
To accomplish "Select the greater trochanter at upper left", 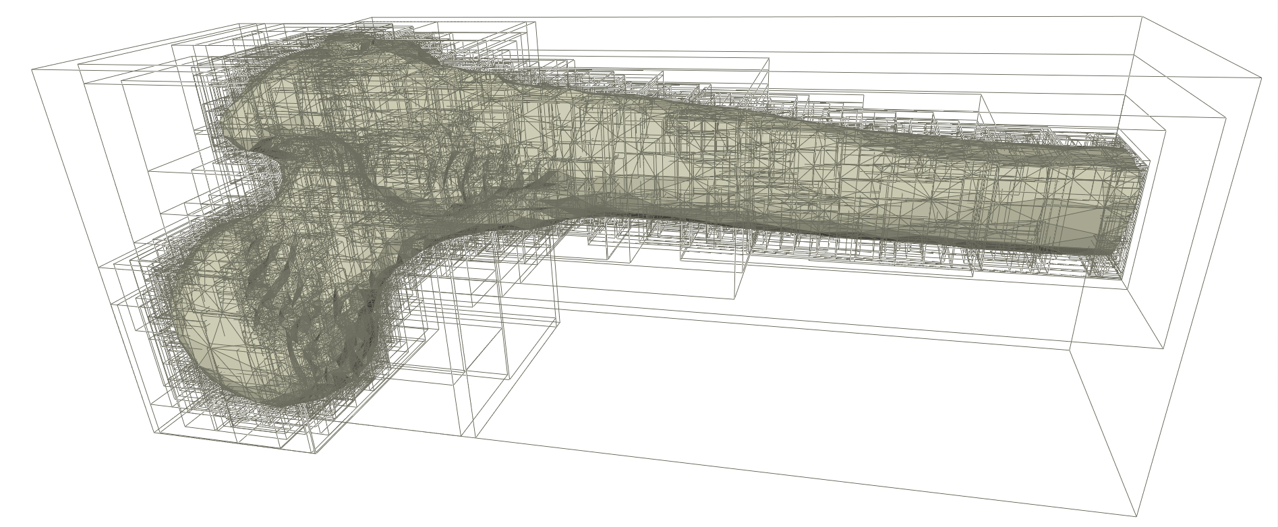I will coord(303,94).
